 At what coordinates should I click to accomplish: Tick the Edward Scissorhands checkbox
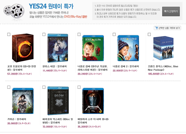tap(9, 87)
